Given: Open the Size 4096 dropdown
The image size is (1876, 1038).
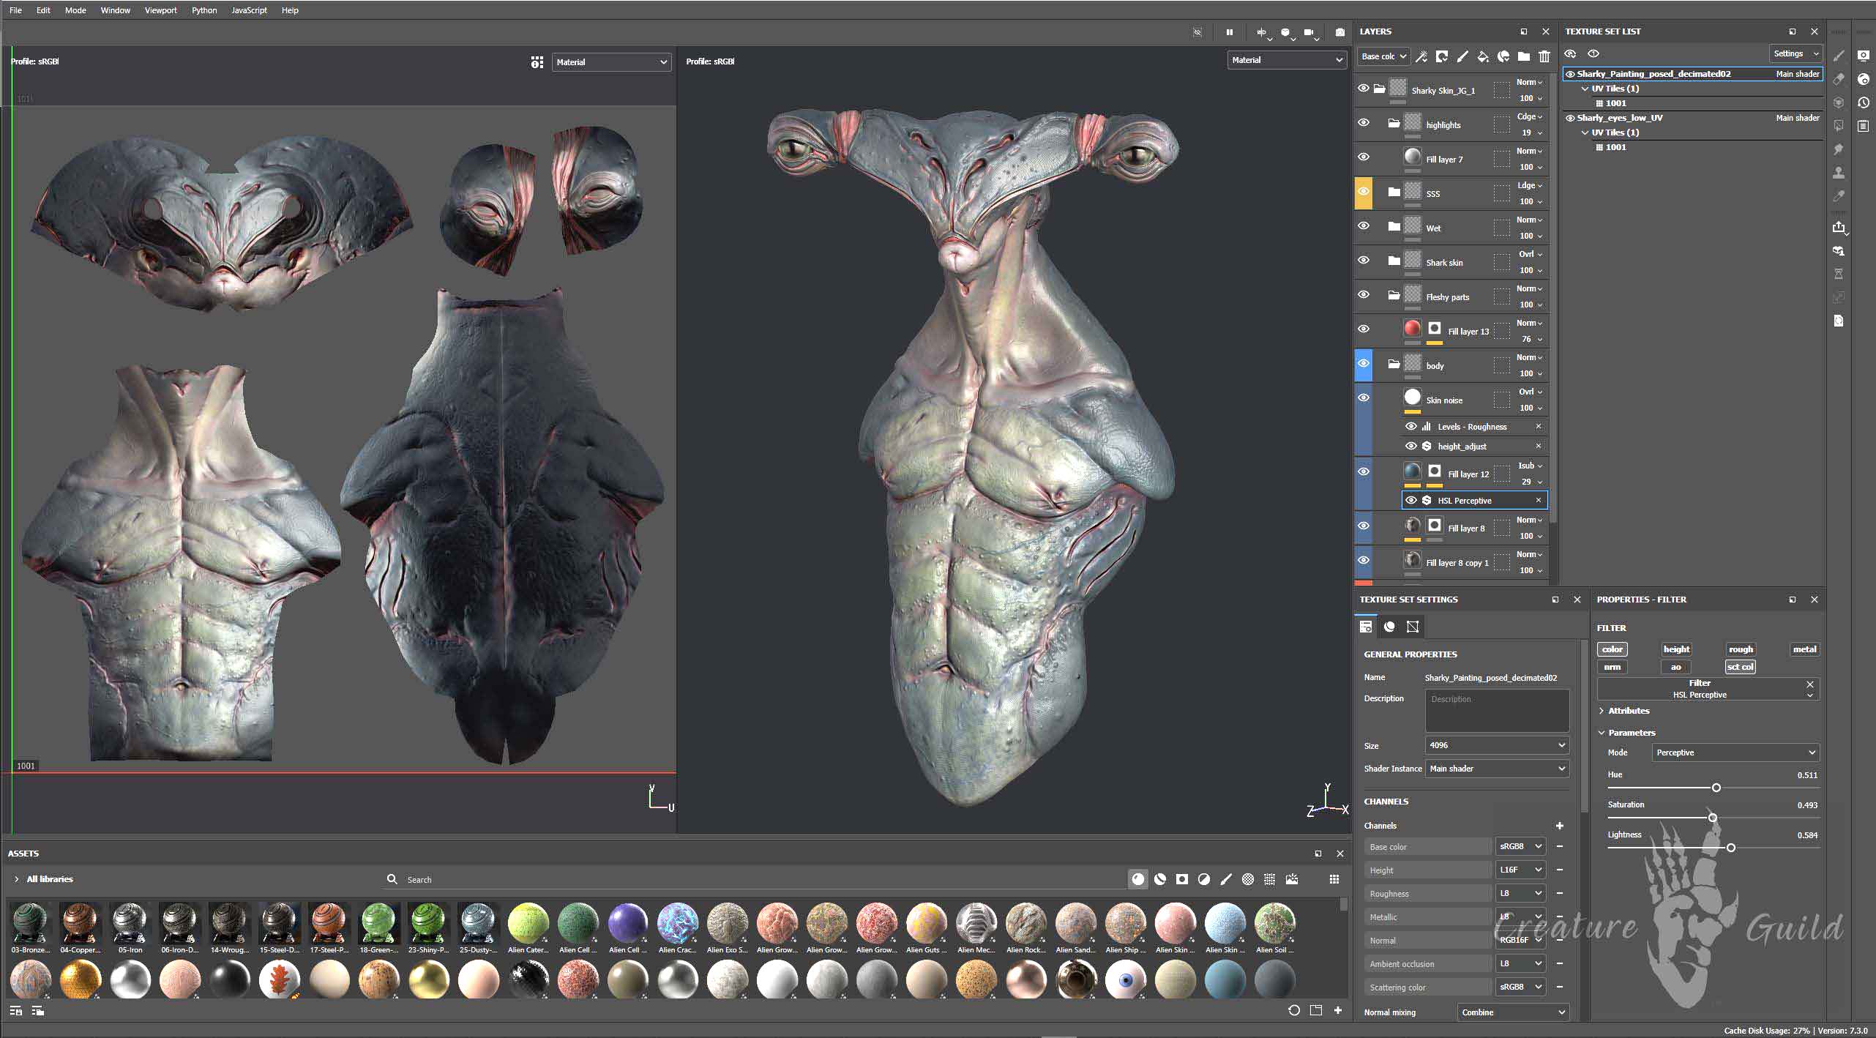Looking at the screenshot, I should (x=1496, y=745).
